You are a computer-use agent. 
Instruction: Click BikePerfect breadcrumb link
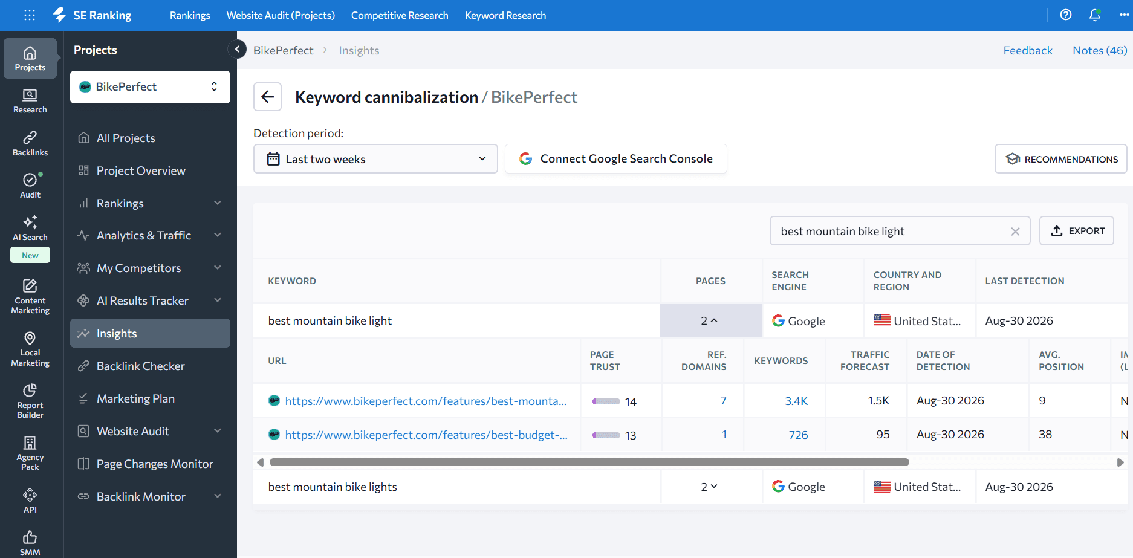[283, 50]
